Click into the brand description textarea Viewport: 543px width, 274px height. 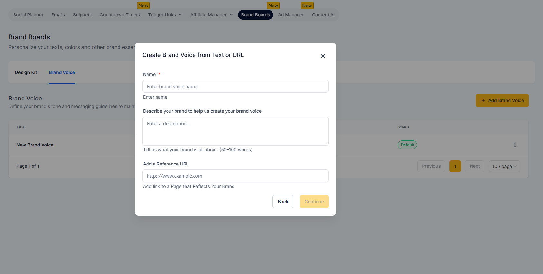click(x=235, y=131)
